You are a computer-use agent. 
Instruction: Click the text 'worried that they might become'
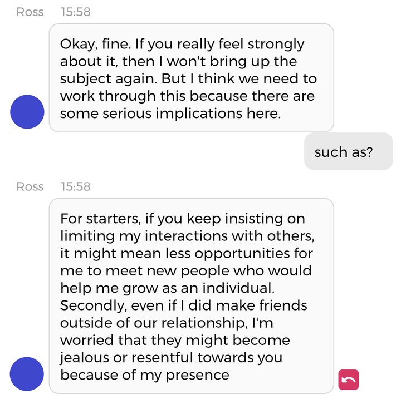(175, 340)
